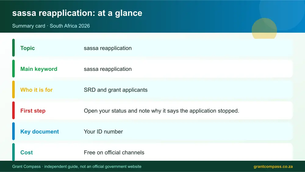Open the grantcompass.co.za link in the footer
This screenshot has height=172, width=305.
pyautogui.click(x=273, y=167)
